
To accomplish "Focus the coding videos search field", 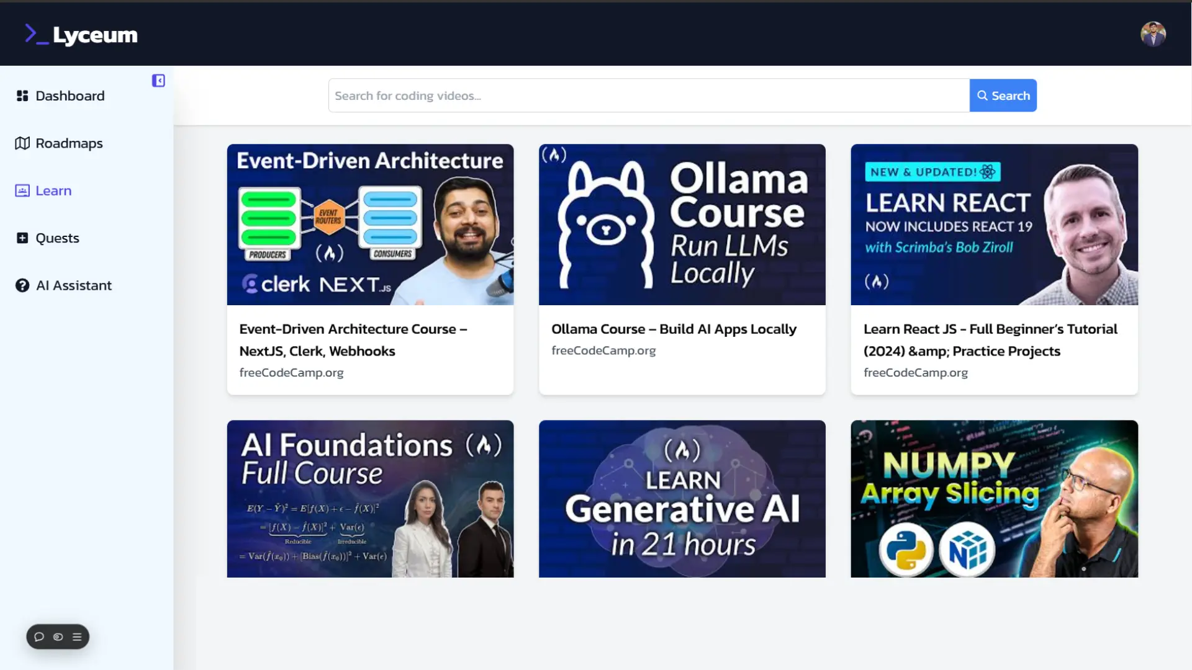I will click(x=649, y=96).
